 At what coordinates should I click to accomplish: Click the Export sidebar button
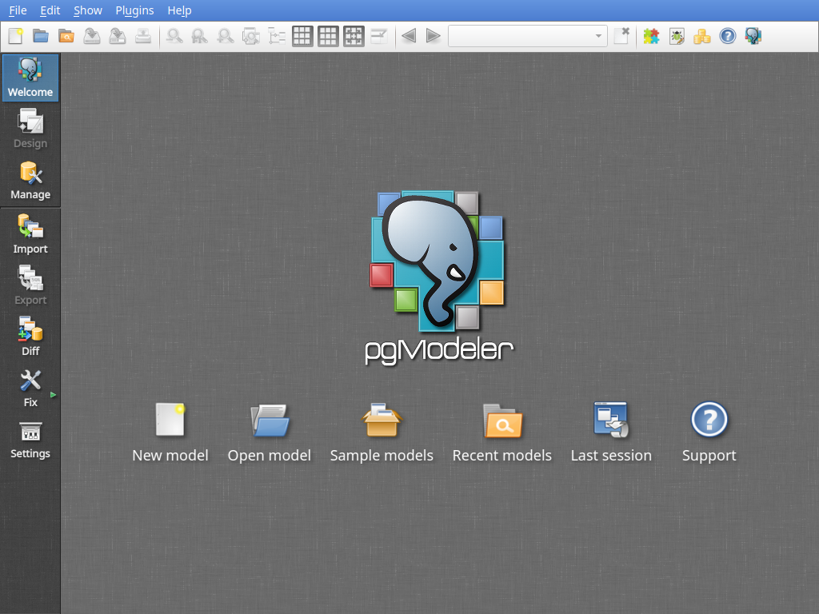pos(30,285)
